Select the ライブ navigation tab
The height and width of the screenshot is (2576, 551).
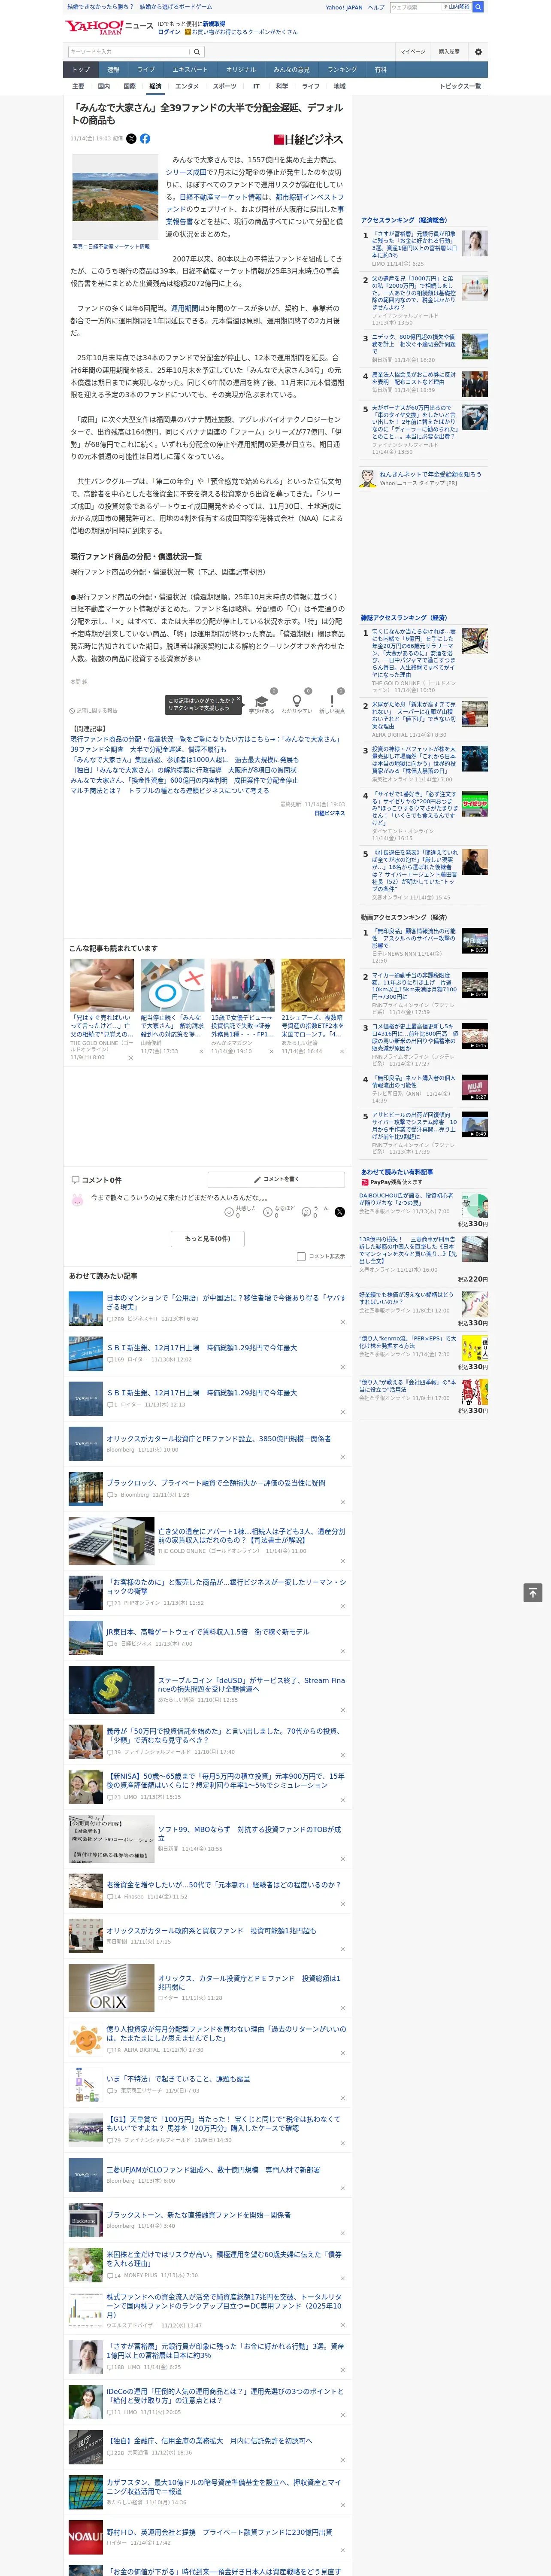(146, 69)
